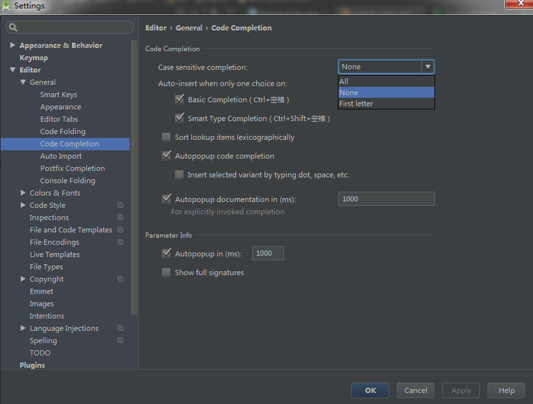Click the General breadcrumb link
This screenshot has width=533, height=404.
pos(189,28)
